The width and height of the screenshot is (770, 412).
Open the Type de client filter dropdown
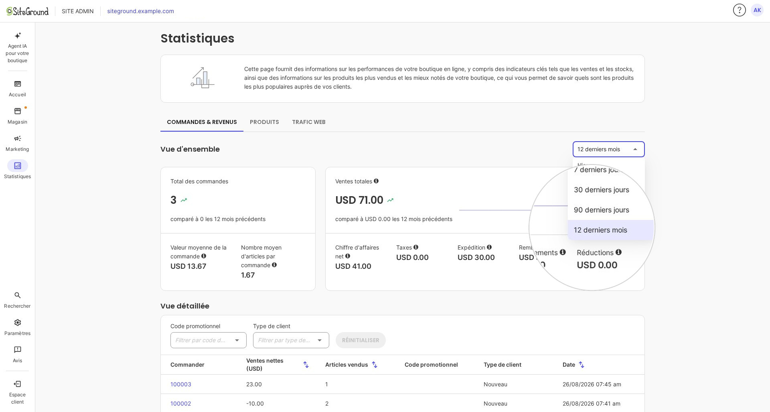pyautogui.click(x=291, y=340)
